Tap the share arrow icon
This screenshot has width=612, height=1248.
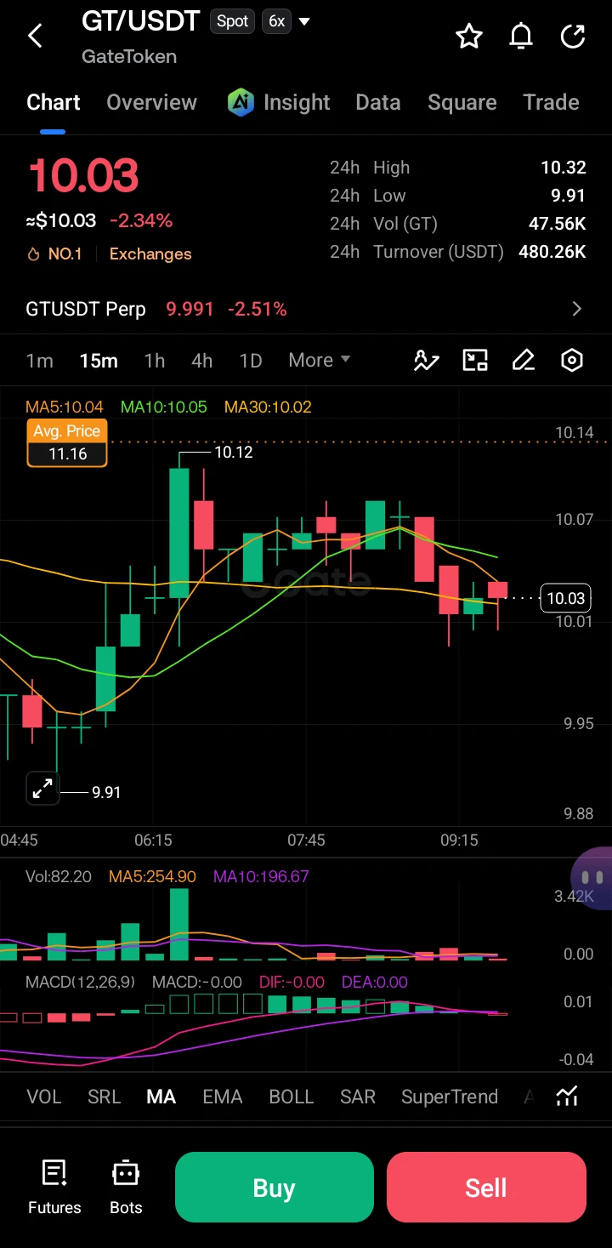coord(573,36)
